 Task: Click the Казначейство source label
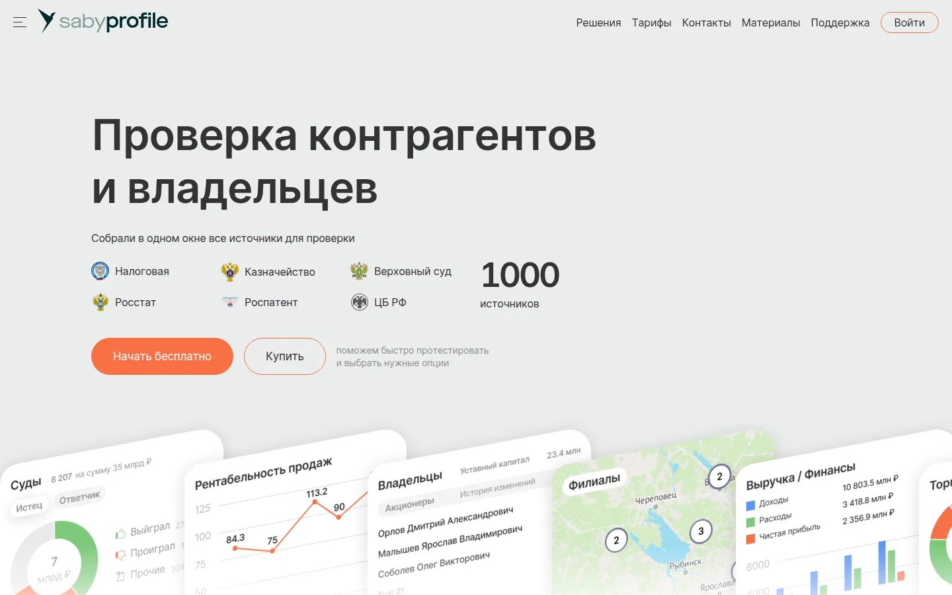(280, 272)
